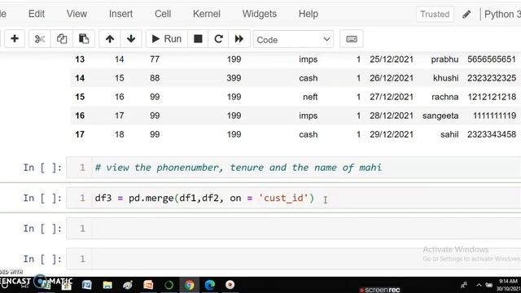Image resolution: width=521 pixels, height=293 pixels.
Task: Click row index 14 header
Action: (80, 78)
